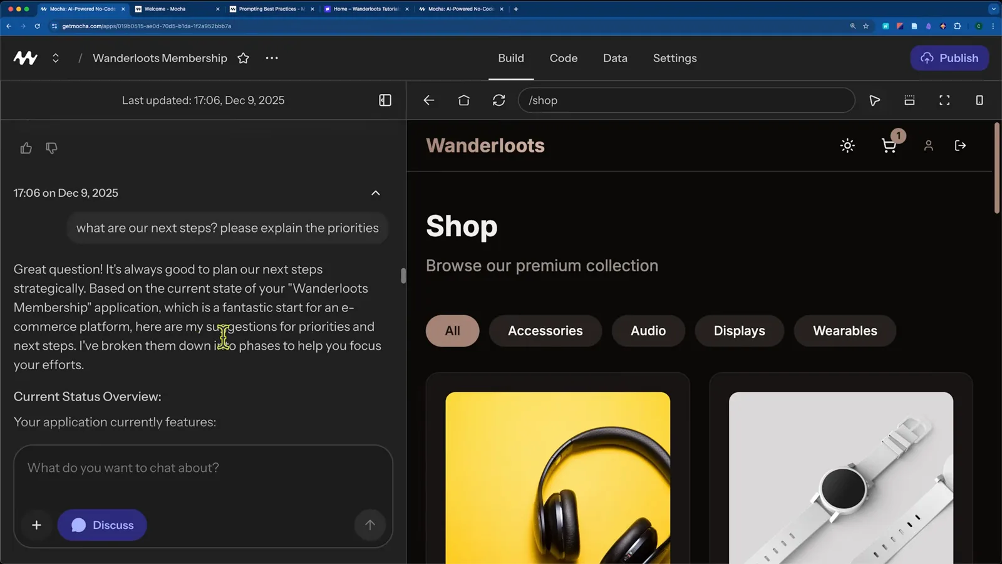Click the 'Current Status Overview:' heading
The image size is (1002, 564).
point(88,397)
